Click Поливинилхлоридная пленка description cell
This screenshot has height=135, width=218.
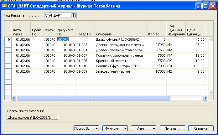(x=121, y=55)
